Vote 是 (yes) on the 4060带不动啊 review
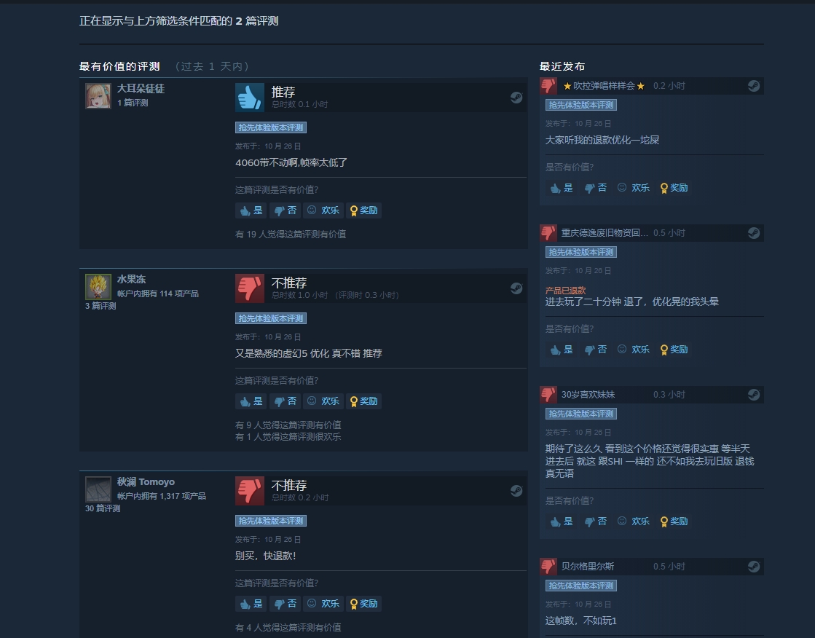 (251, 210)
